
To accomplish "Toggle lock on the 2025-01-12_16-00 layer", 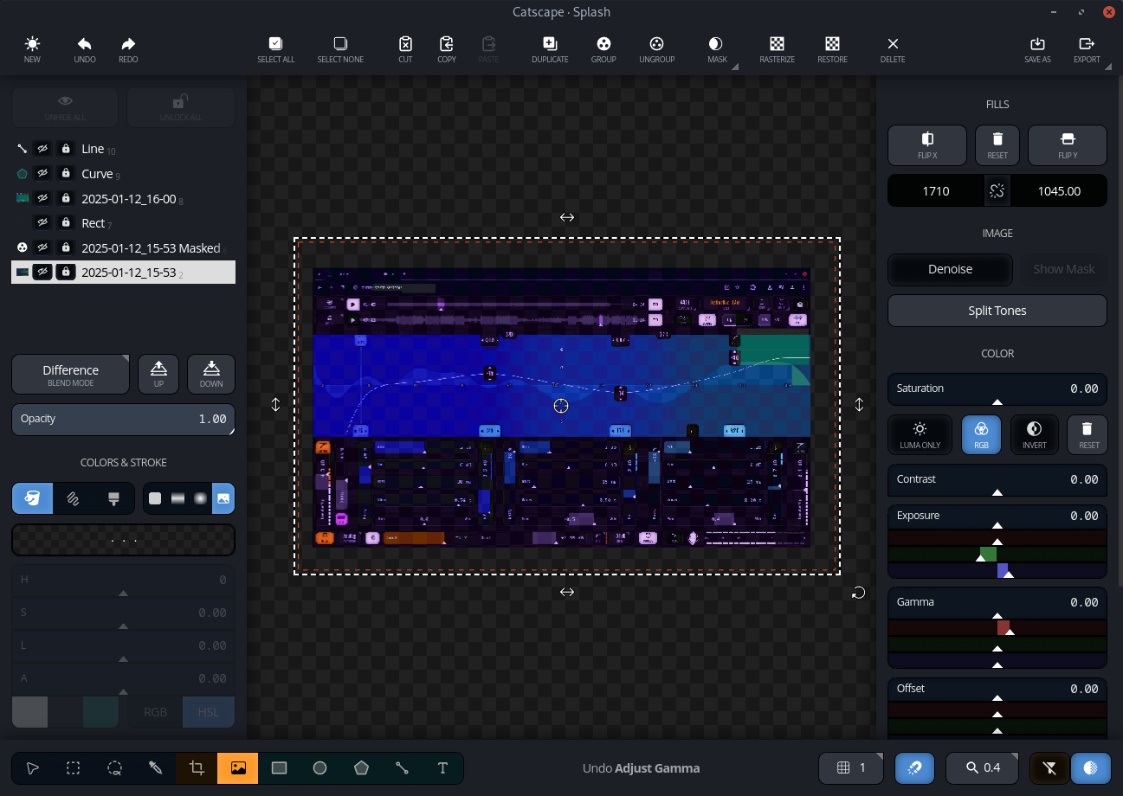I will 66,198.
